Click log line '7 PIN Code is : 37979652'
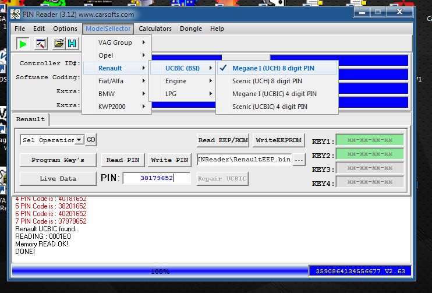The width and height of the screenshot is (432, 293). point(51,221)
